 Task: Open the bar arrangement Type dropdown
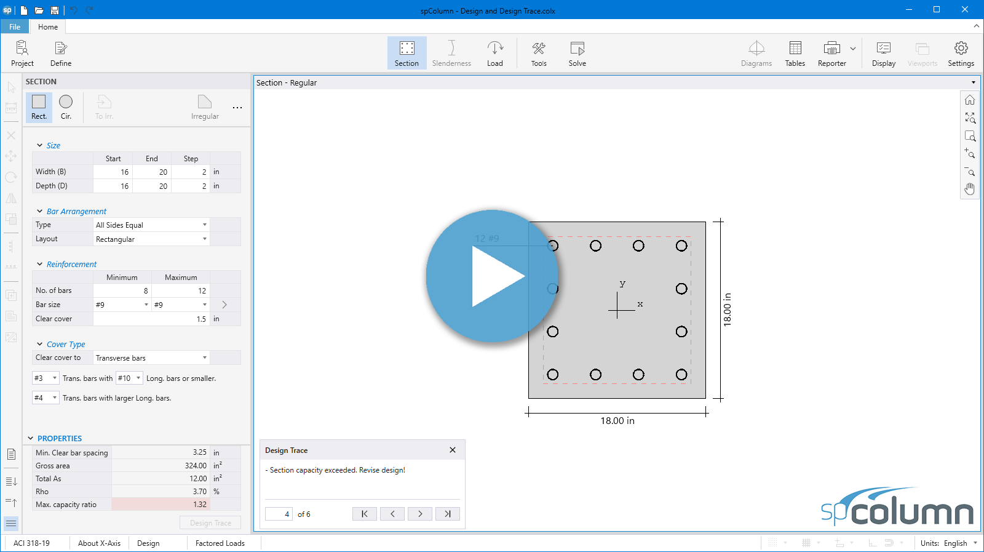[151, 225]
